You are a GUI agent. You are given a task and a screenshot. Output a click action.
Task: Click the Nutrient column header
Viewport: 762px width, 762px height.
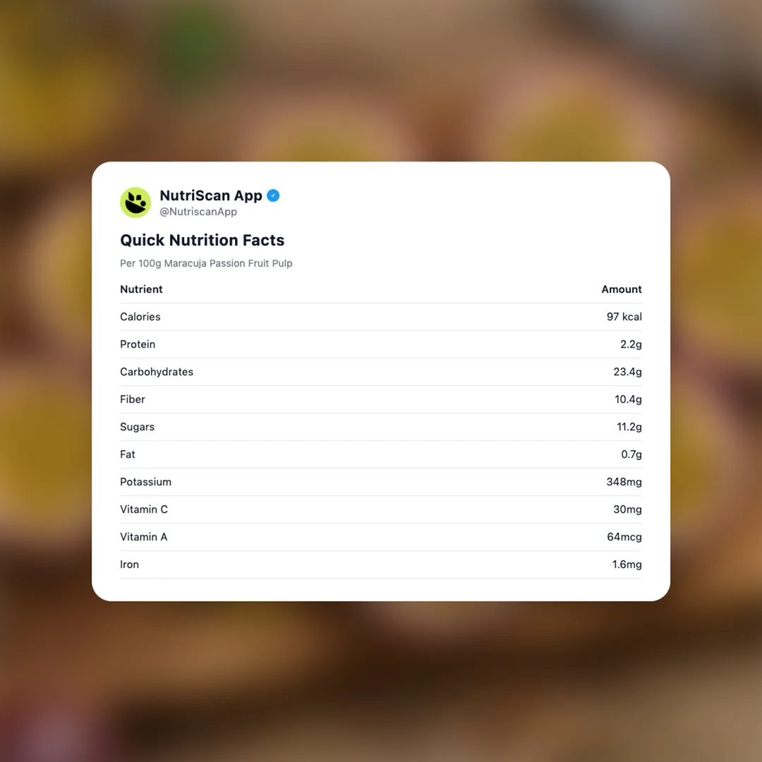tap(141, 289)
